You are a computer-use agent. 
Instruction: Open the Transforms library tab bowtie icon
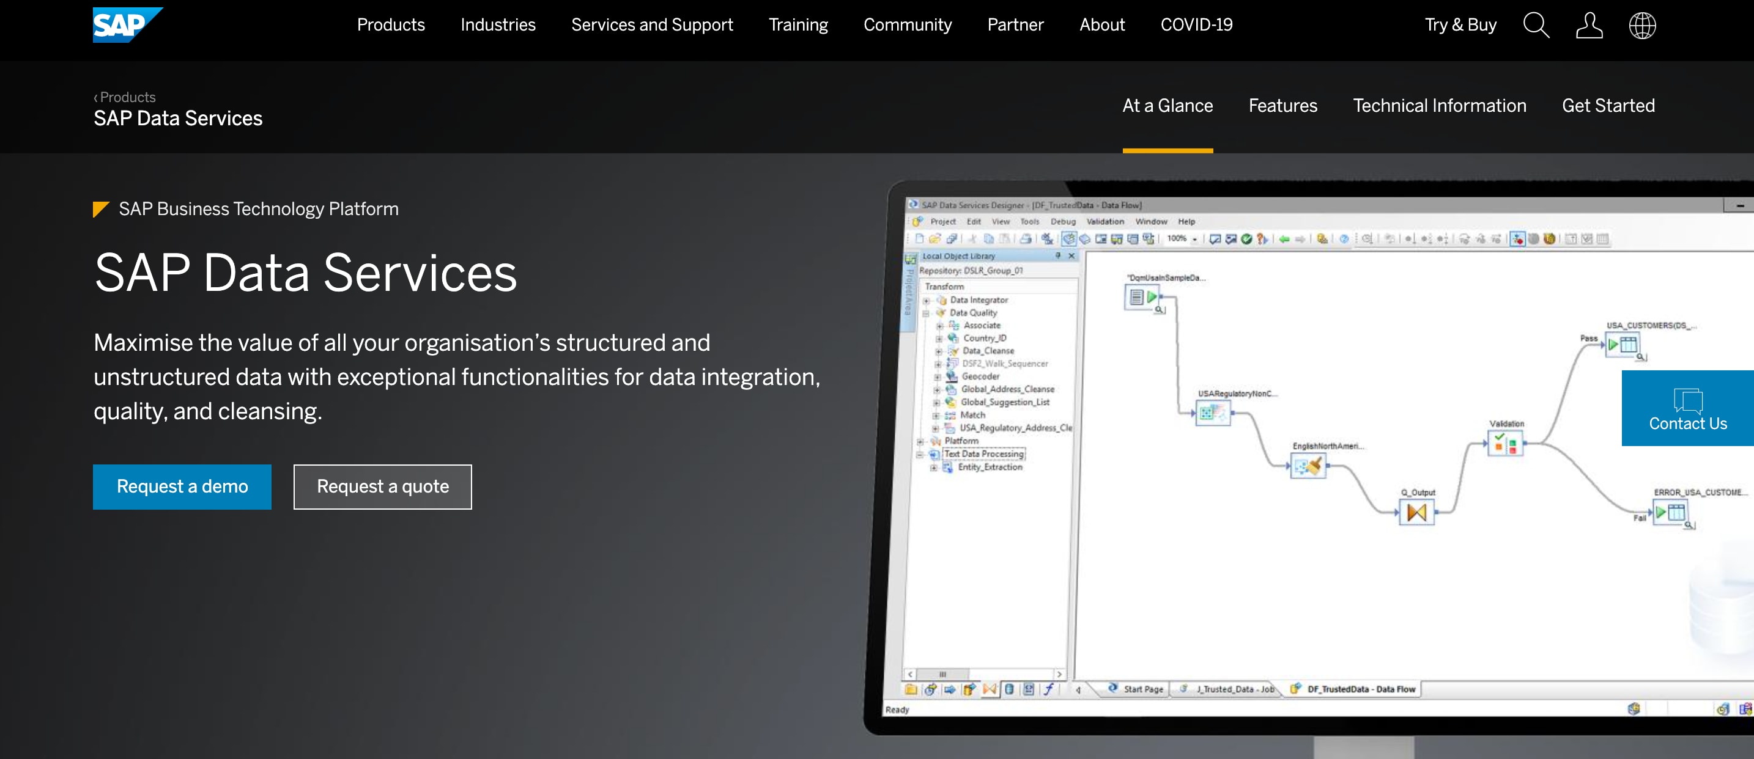click(990, 689)
